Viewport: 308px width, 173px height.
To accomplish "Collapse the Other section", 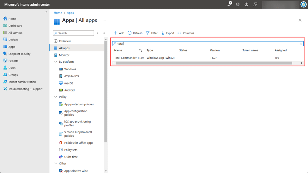I will [x=56, y=164].
